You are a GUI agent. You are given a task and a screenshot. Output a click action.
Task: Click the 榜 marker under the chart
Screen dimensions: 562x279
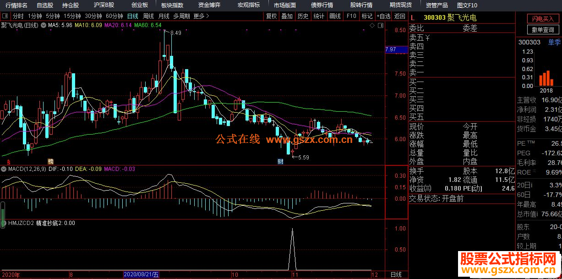pyautogui.click(x=50, y=161)
